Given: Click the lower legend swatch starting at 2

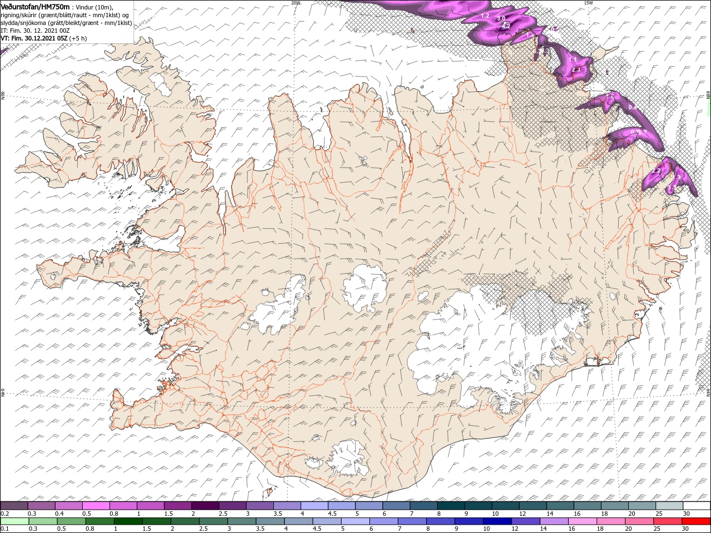Looking at the screenshot, I should [x=184, y=521].
